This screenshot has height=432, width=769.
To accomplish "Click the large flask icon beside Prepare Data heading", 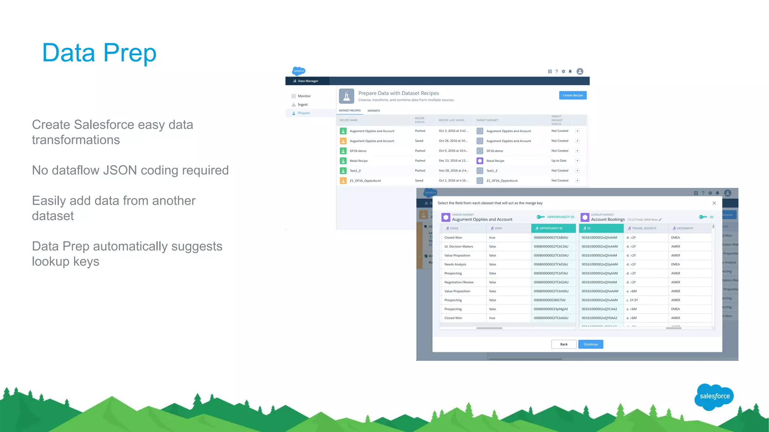I will pos(347,96).
